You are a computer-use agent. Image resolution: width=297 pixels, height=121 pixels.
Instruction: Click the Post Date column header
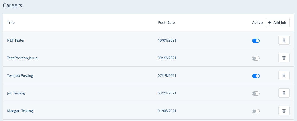click(166, 23)
